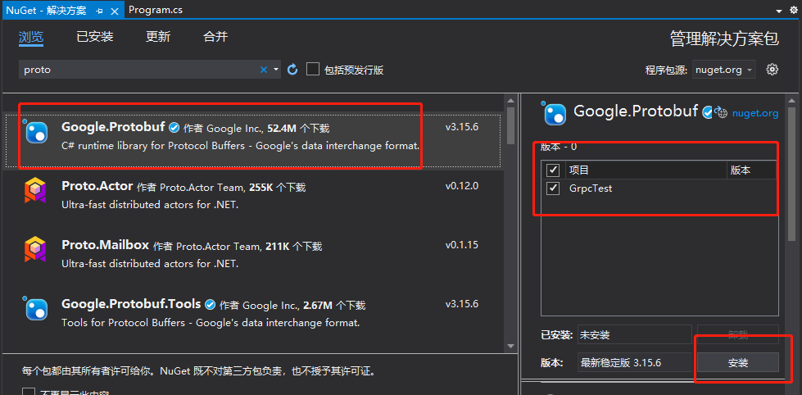Refresh the package list
Image resolution: width=802 pixels, height=395 pixels.
click(292, 69)
